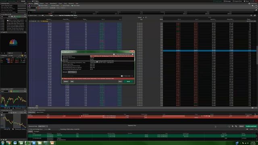Select the blue highlighted put row in chain

pos(210,51)
